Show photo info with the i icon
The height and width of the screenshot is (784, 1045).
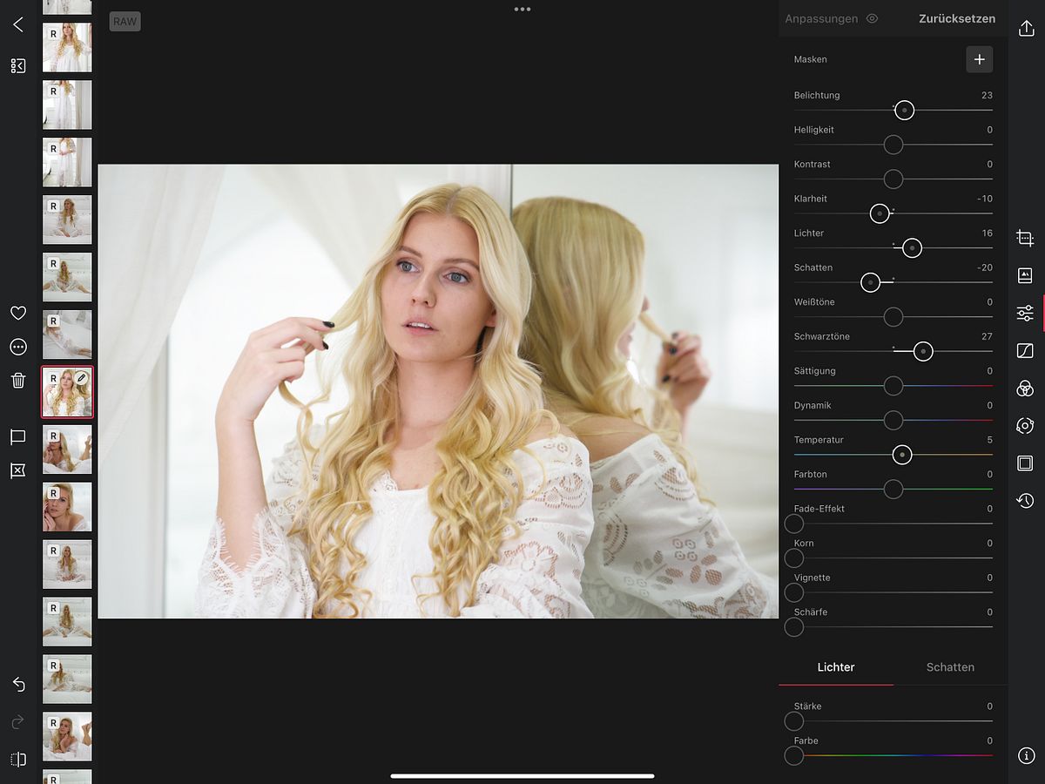[1025, 756]
